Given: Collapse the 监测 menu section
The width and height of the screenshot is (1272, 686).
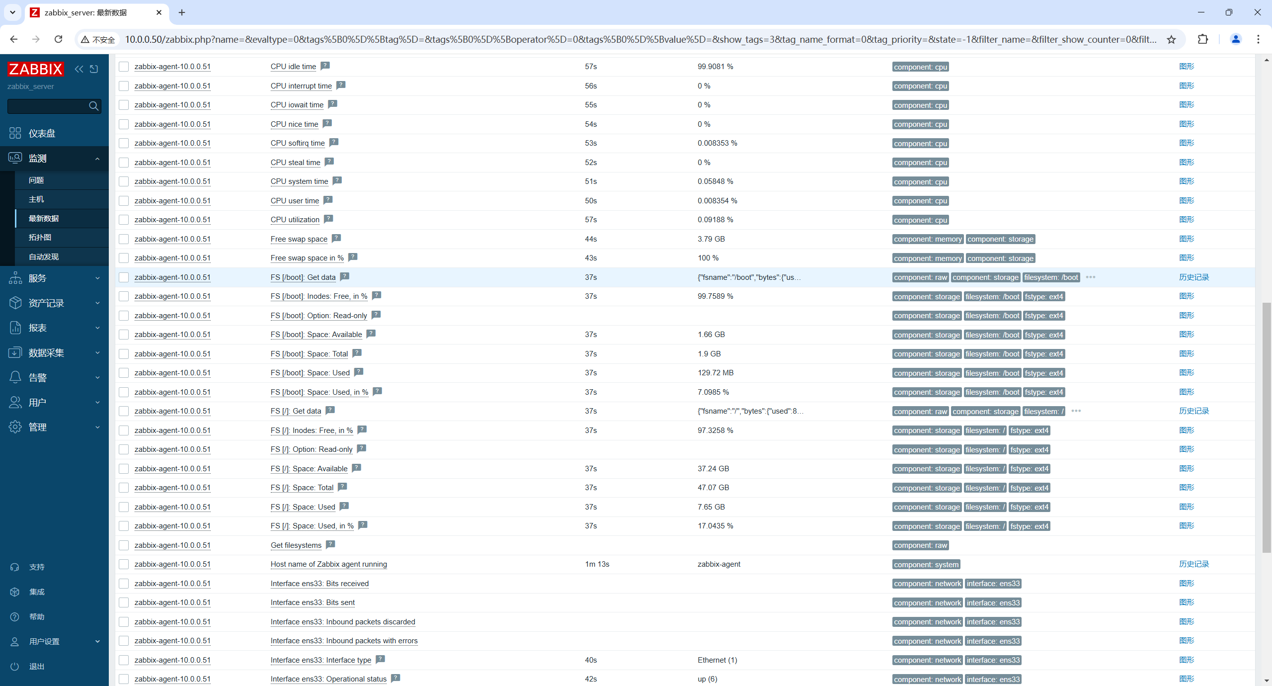Looking at the screenshot, I should point(54,158).
